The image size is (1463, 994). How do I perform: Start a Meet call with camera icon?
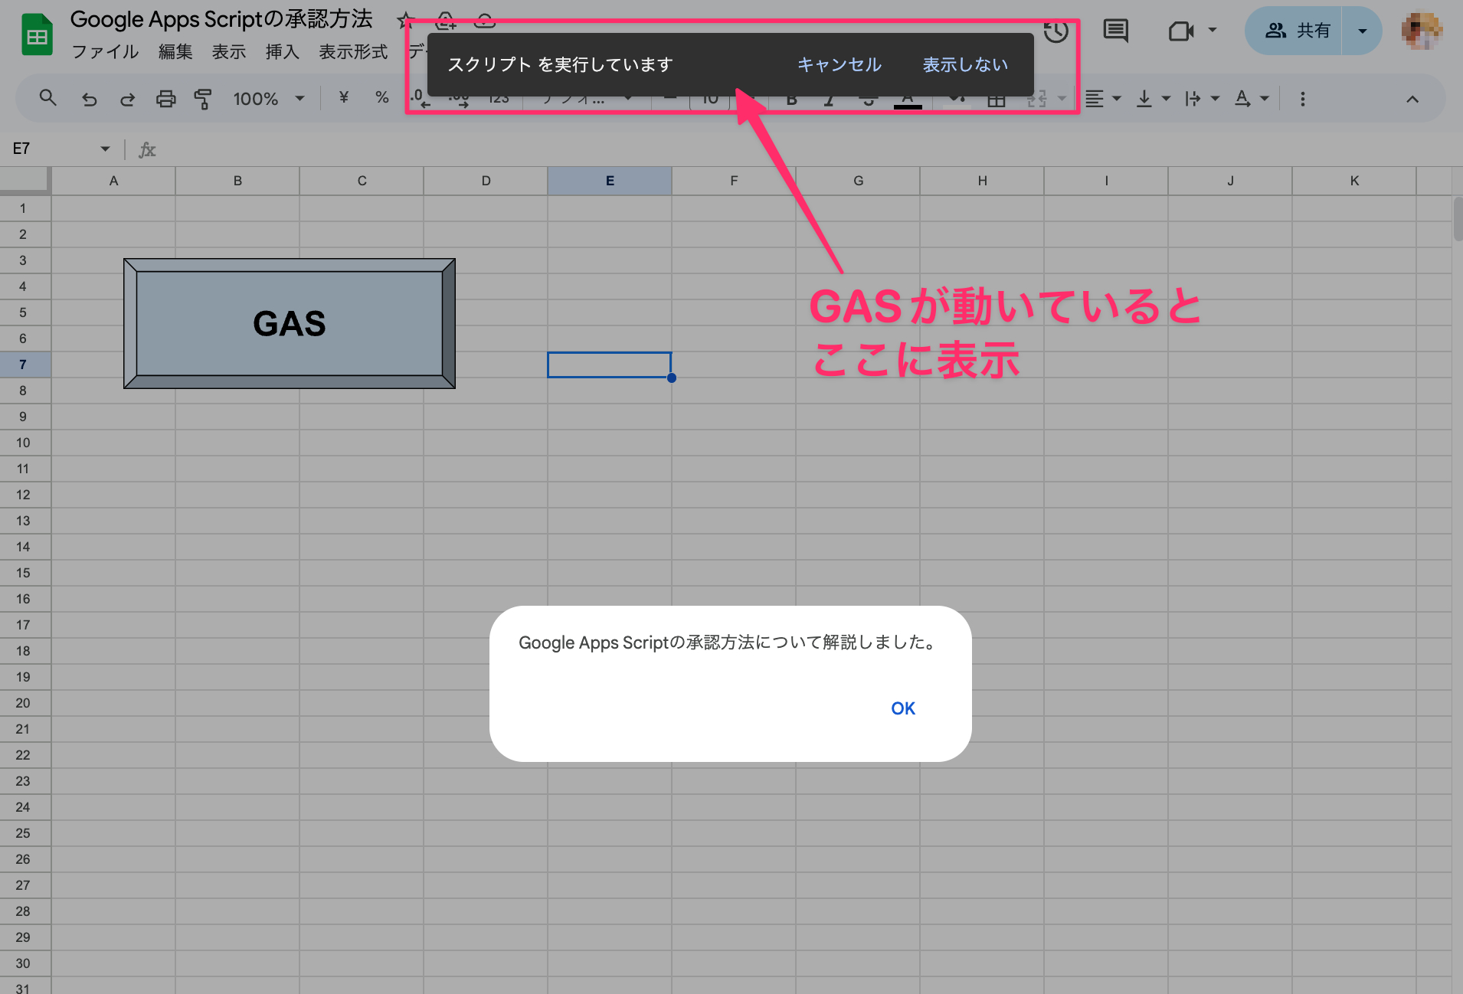(1180, 31)
